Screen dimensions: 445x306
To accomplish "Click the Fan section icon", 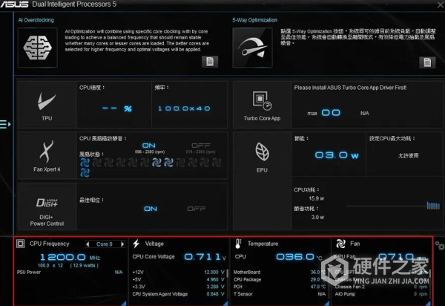I will point(340,244).
